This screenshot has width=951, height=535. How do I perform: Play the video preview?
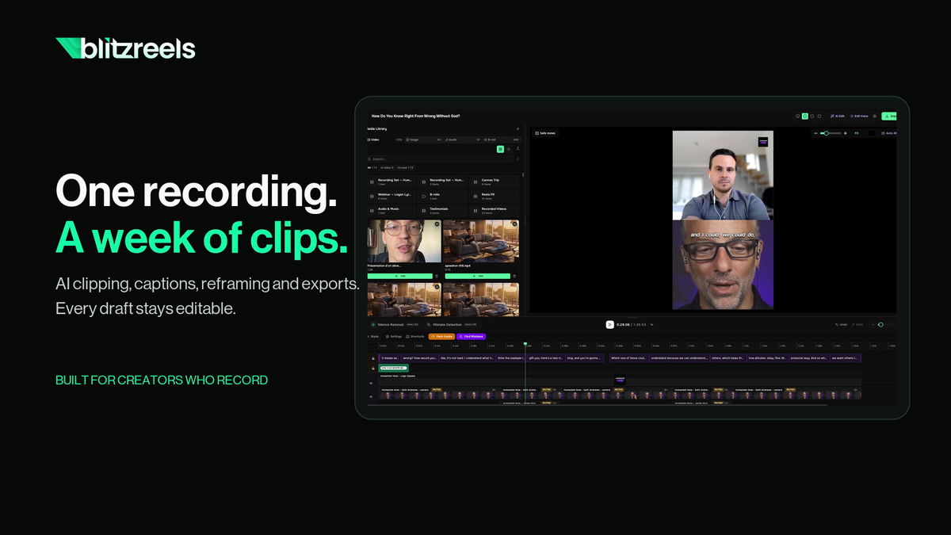click(609, 324)
